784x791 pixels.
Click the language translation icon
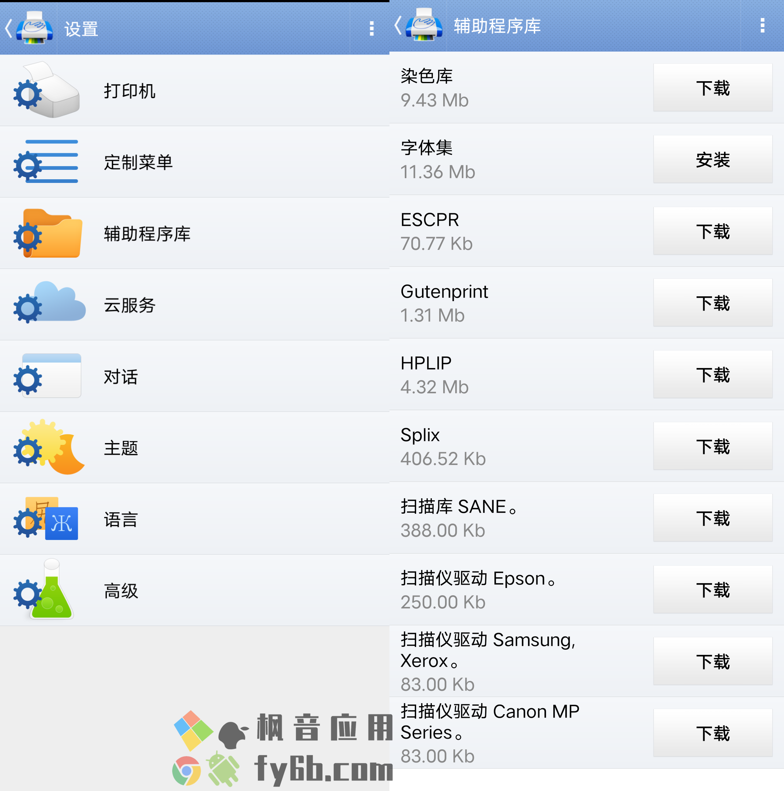coord(46,518)
